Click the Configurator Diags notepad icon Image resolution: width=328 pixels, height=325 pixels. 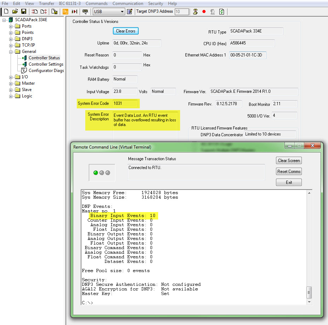(24, 71)
